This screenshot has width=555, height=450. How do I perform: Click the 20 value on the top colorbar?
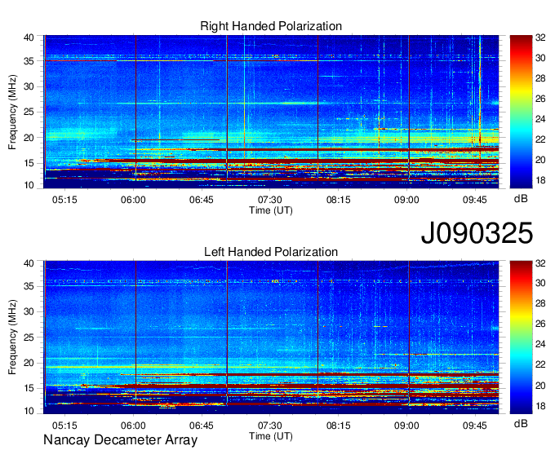pyautogui.click(x=540, y=160)
